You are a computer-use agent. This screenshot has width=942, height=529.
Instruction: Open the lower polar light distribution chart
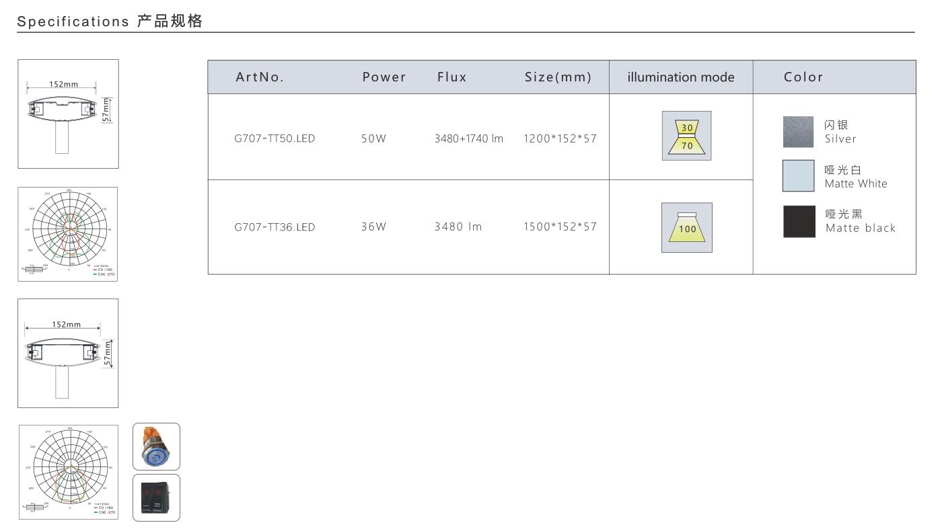tap(68, 473)
